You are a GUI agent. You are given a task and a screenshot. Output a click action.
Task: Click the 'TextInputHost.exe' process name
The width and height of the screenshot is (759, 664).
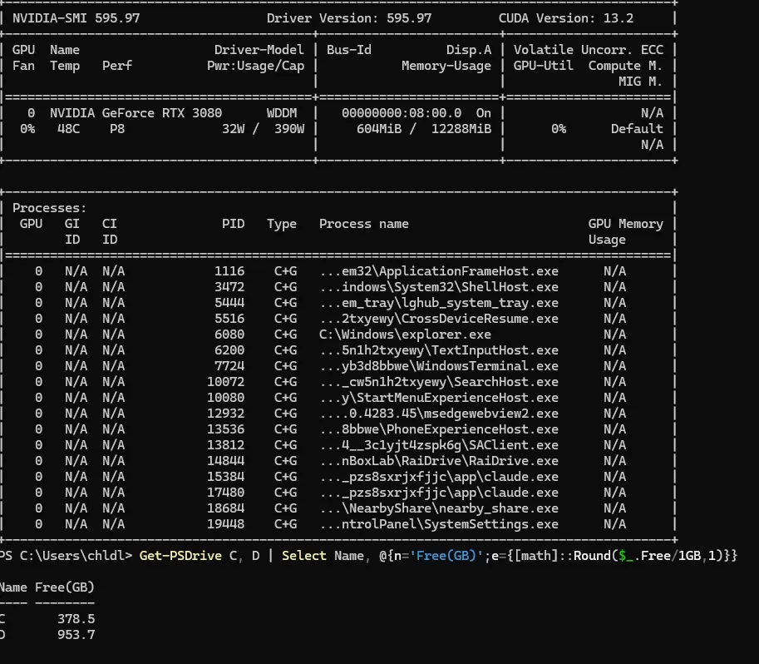pos(495,350)
